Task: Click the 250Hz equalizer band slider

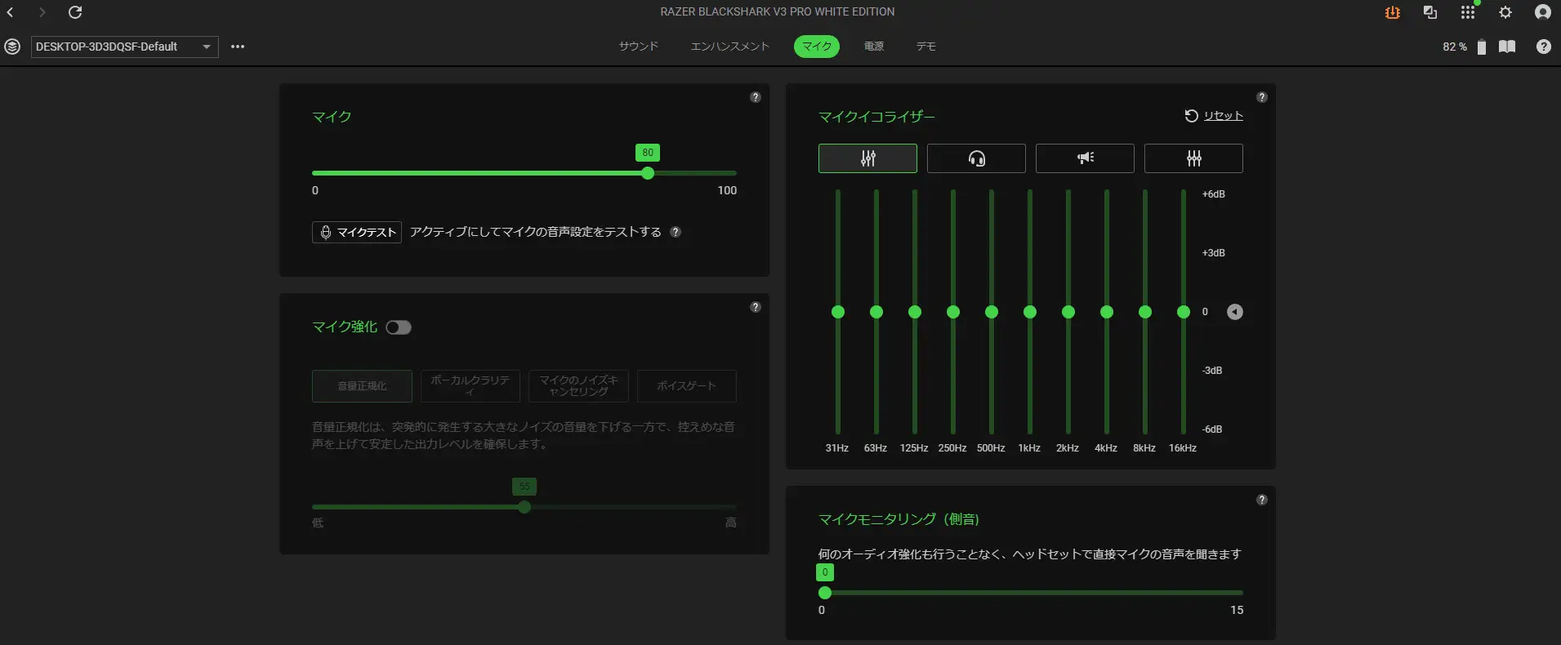Action: [x=953, y=312]
